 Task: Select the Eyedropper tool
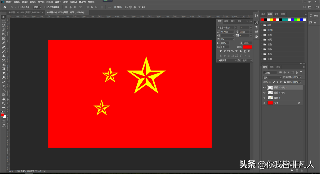click(x=3, y=43)
